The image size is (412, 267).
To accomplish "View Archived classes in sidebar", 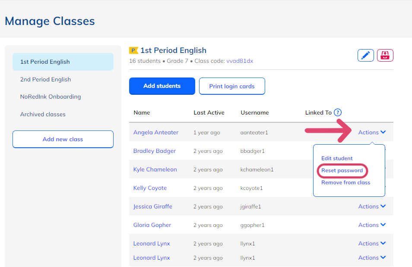I will [43, 114].
